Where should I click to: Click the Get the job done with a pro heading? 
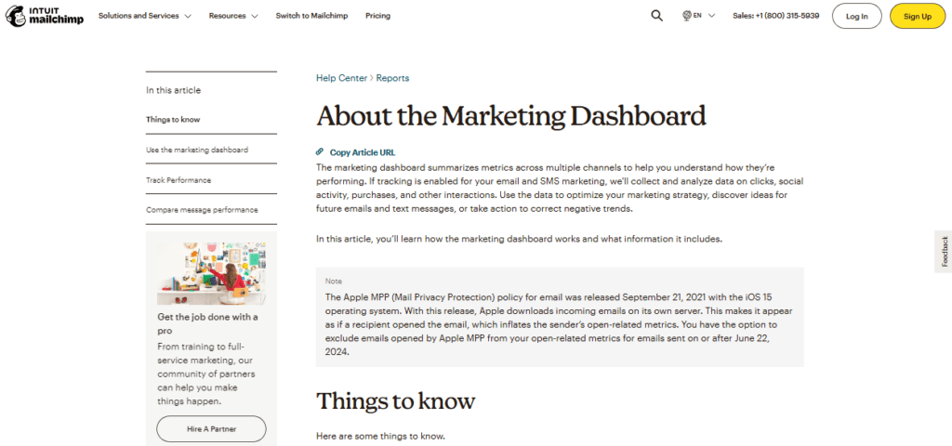[x=207, y=324]
